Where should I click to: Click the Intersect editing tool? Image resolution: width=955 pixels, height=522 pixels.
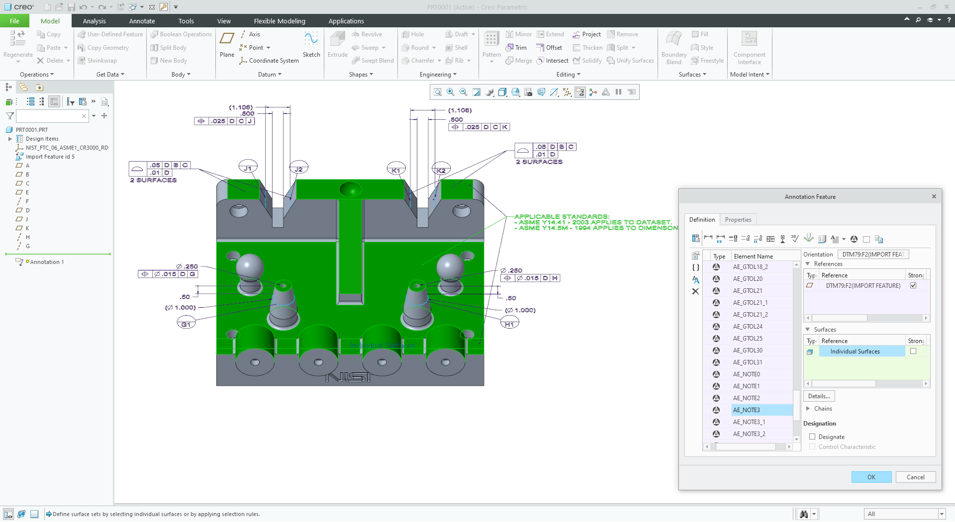click(552, 61)
